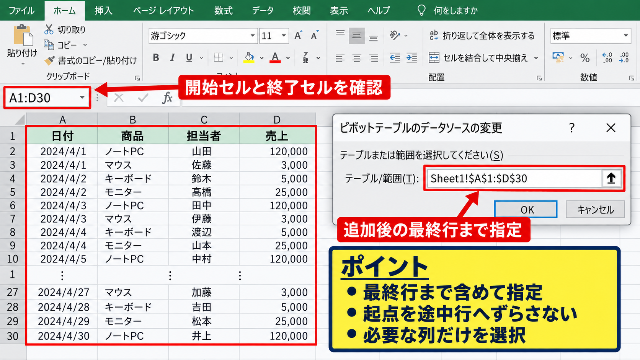Click Increase Indent icon
The image size is (640, 360).
point(411,58)
